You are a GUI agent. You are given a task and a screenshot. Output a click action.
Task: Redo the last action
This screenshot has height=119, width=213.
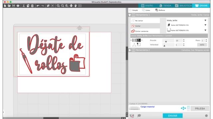pyautogui.click(x=42, y=6)
